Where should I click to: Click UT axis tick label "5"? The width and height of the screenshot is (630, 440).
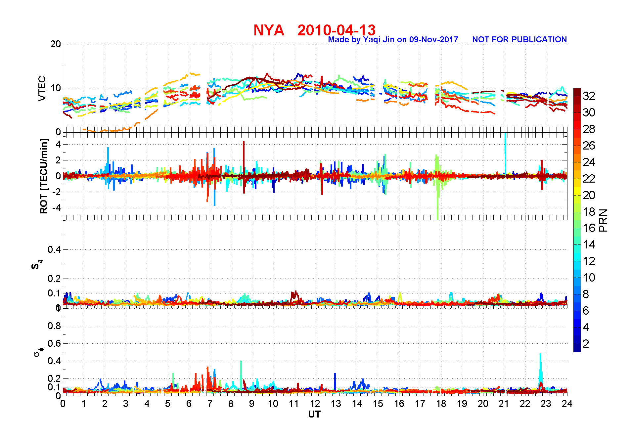pos(168,404)
